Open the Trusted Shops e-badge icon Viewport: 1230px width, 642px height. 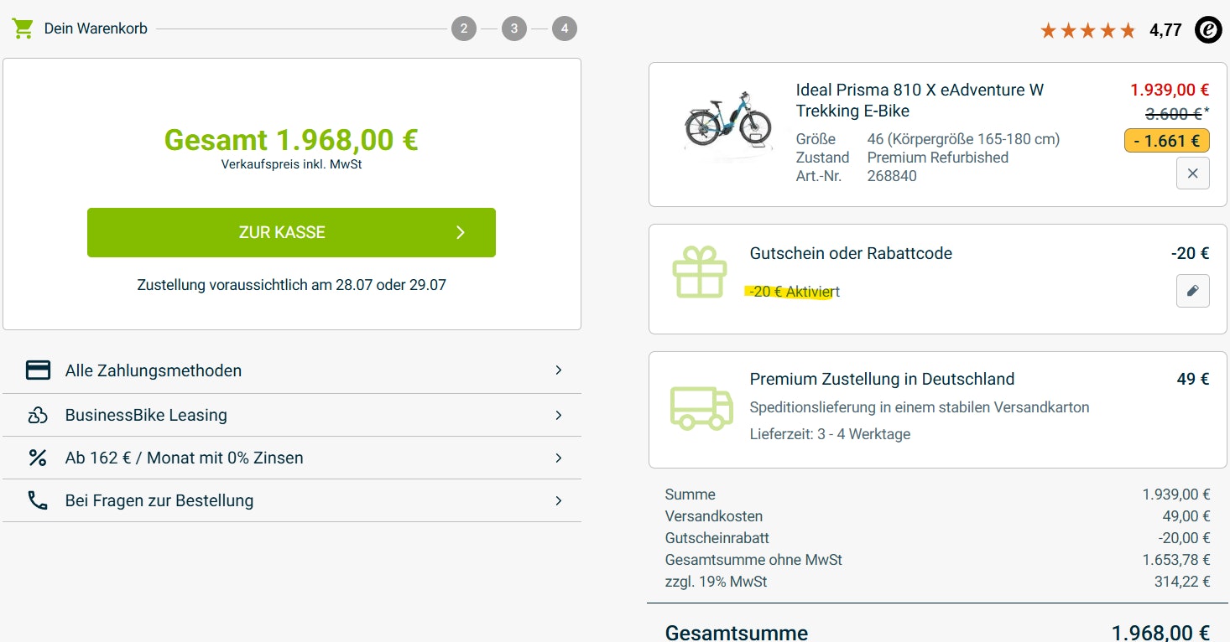pos(1208,30)
